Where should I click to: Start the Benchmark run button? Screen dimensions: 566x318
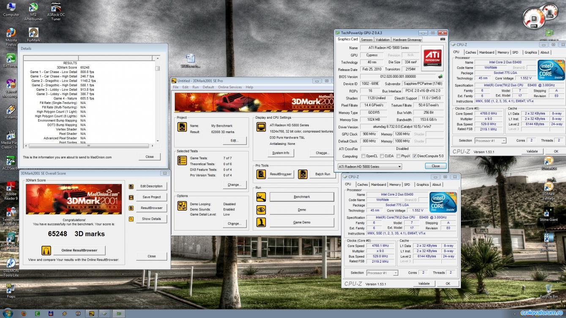tap(302, 197)
